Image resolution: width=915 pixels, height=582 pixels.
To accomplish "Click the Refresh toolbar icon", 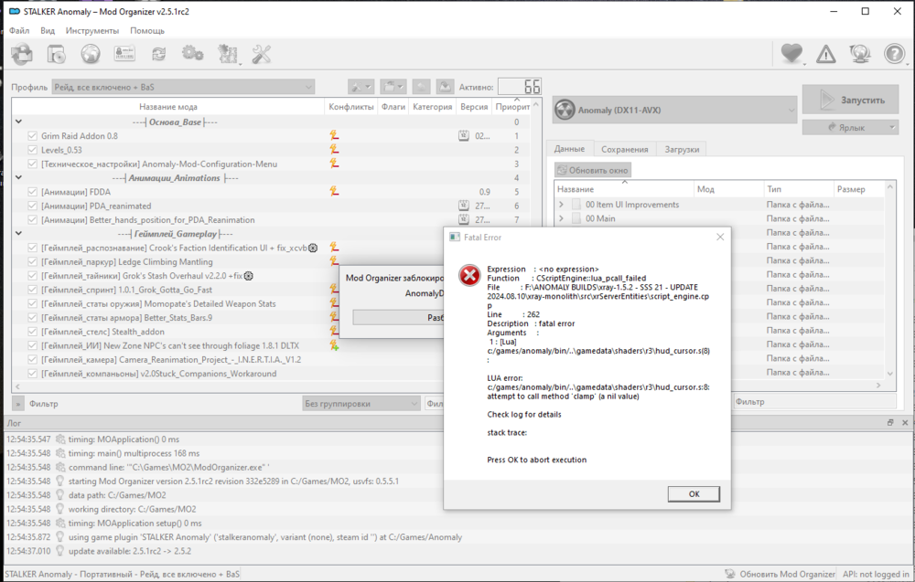I will 158,54.
